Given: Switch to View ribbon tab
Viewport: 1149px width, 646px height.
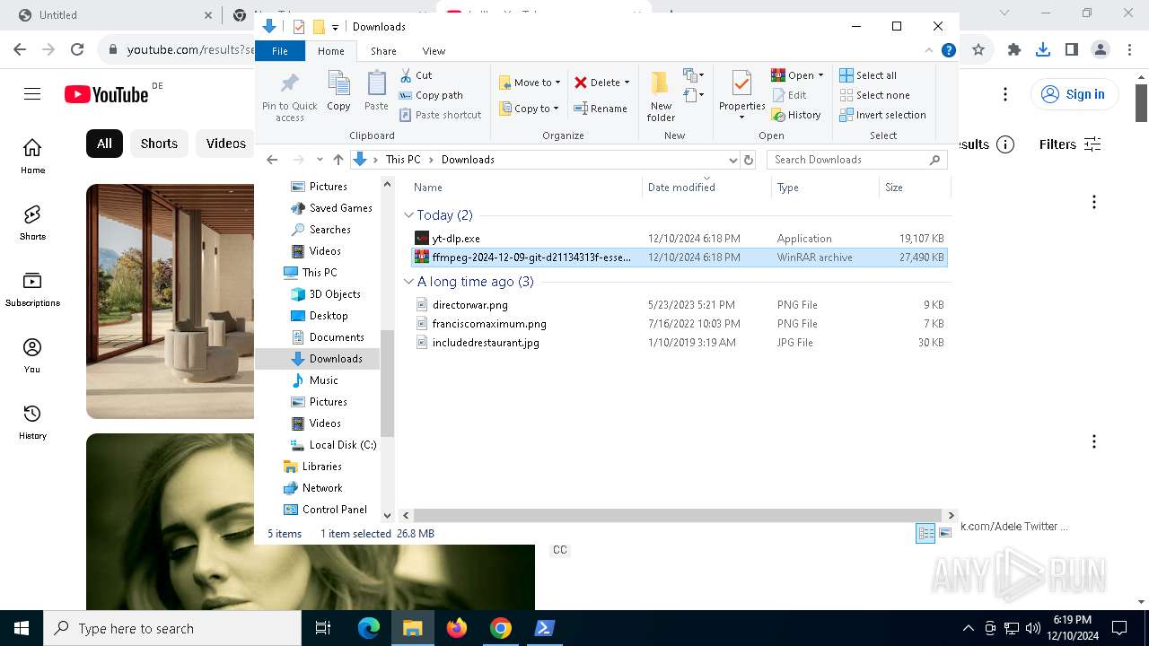Looking at the screenshot, I should click(x=434, y=51).
